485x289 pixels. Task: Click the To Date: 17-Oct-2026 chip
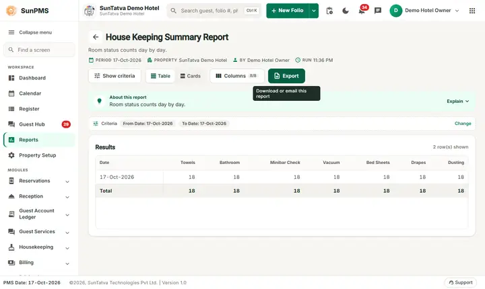click(204, 124)
